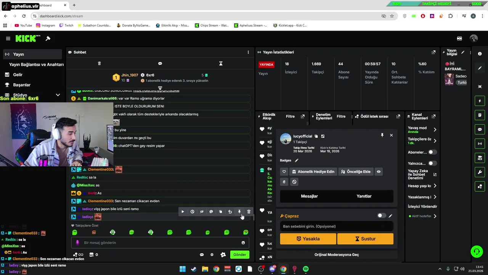Pin the lucyofficial user card
This screenshot has height=275, width=488.
tap(382, 135)
